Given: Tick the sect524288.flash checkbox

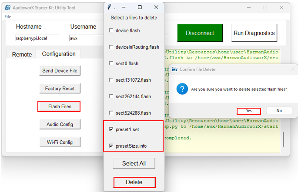Looking at the screenshot, I should (111, 113).
